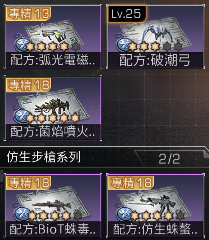Screen dimensions: 209x240
Task: Choose the 菌焰噴火 recipe card
Action: tap(53, 108)
